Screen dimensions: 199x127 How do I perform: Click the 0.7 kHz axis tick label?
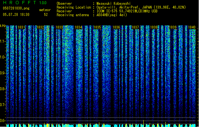tap(3, 105)
